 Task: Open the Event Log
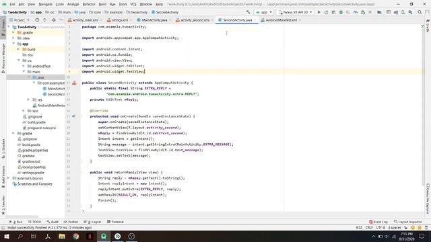tap(378, 222)
